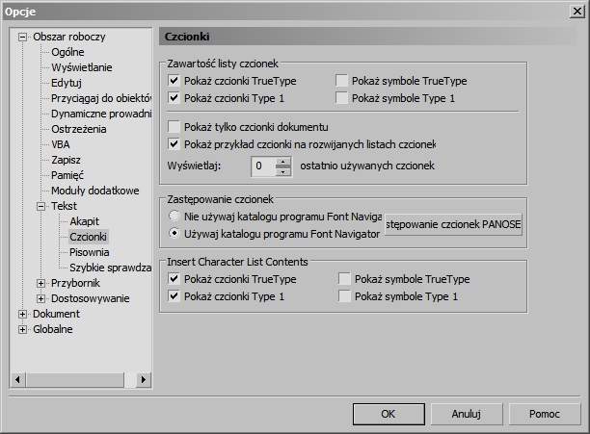Image resolution: width=590 pixels, height=434 pixels.
Task: Select the Zapisz options entry
Action: (x=67, y=160)
